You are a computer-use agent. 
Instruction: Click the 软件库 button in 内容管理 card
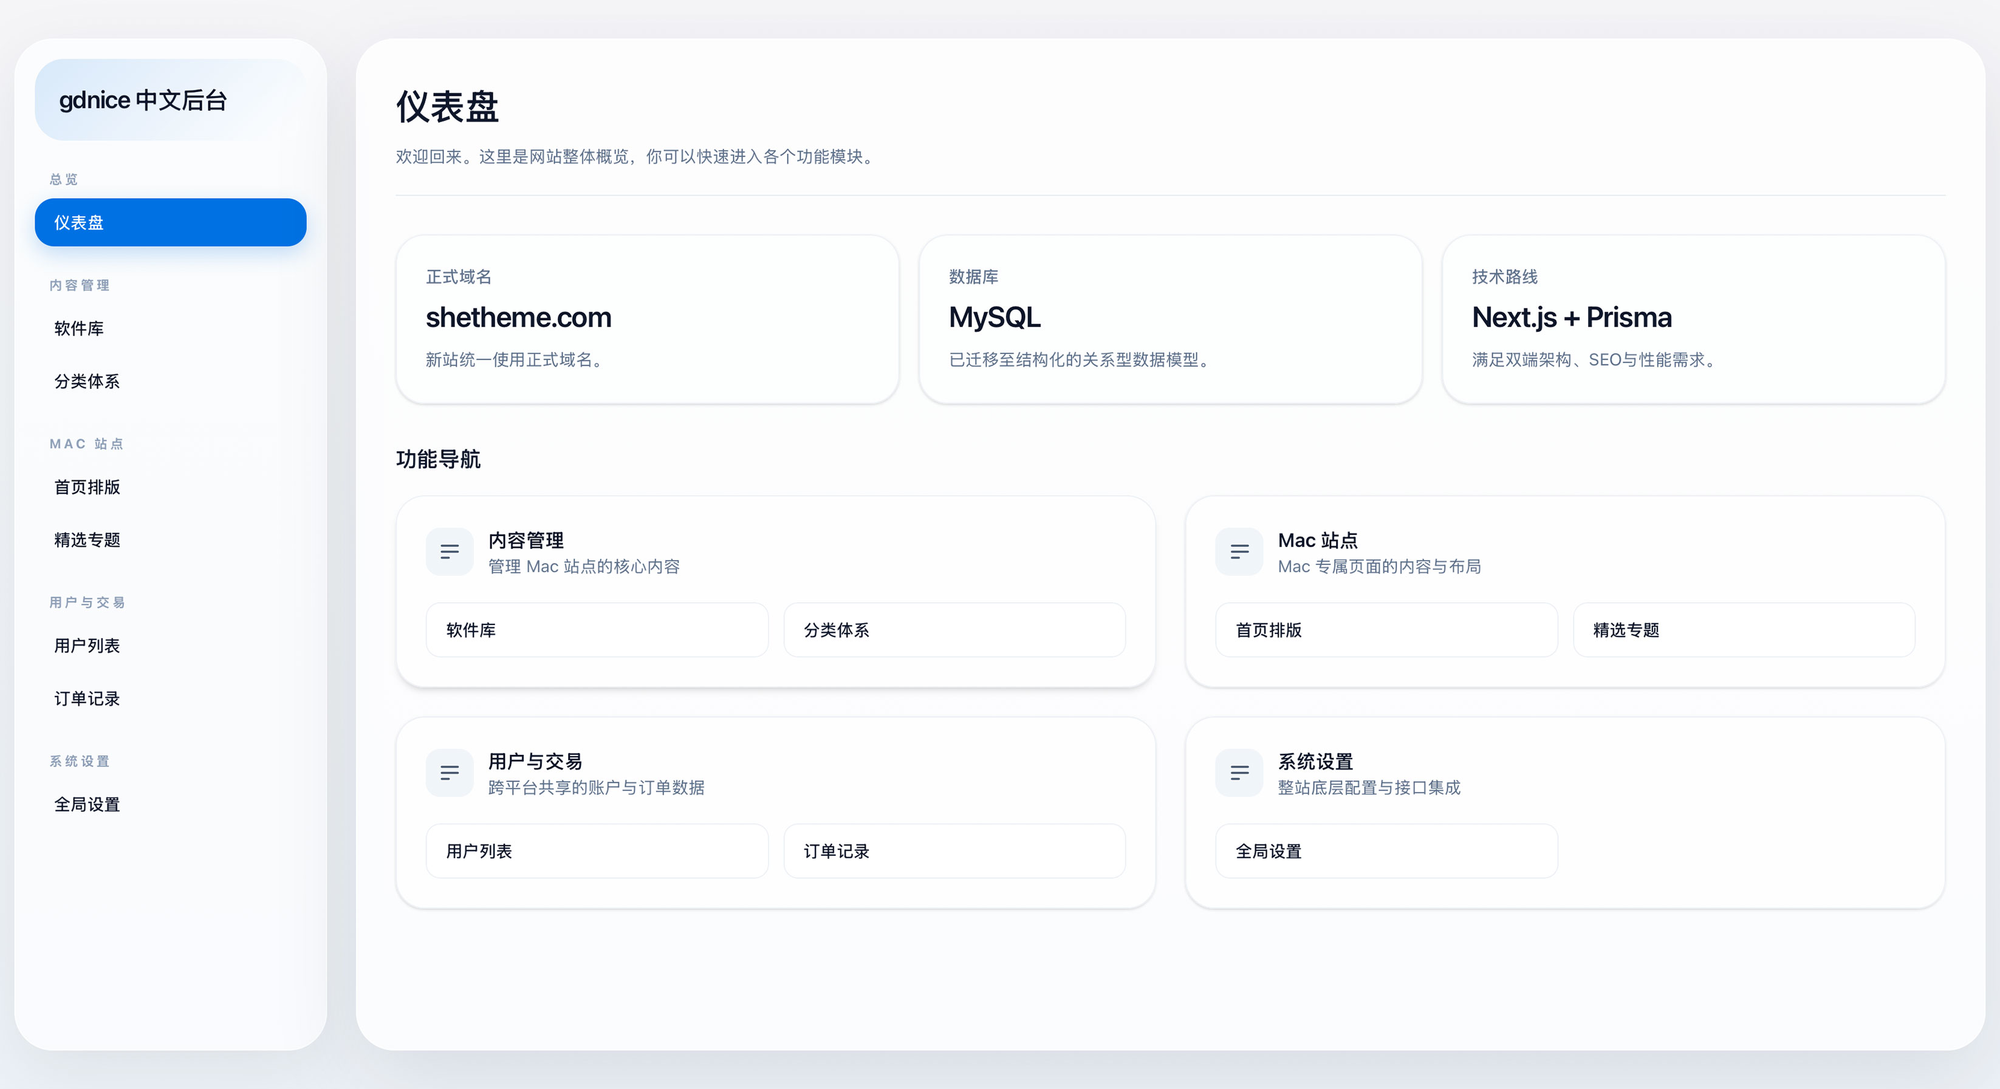[x=597, y=630]
